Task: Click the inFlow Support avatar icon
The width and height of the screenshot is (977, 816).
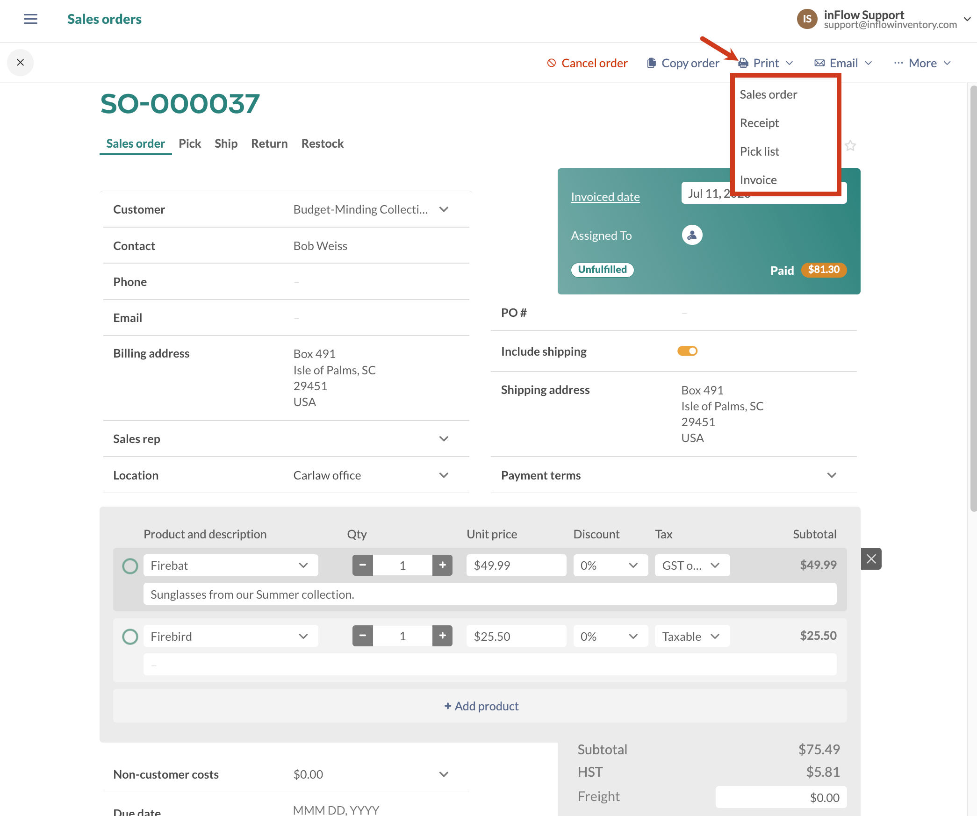Action: point(806,19)
